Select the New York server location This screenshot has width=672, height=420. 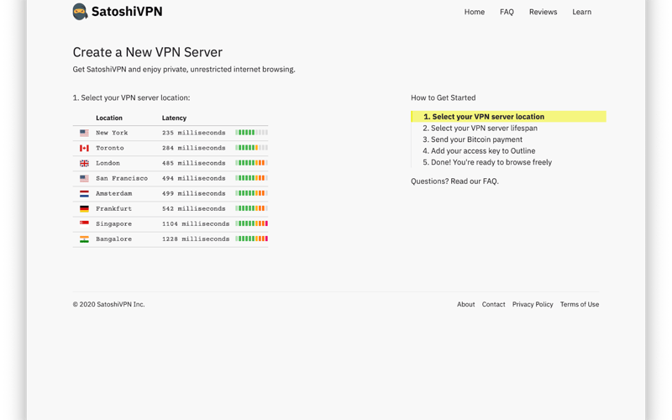(171, 133)
